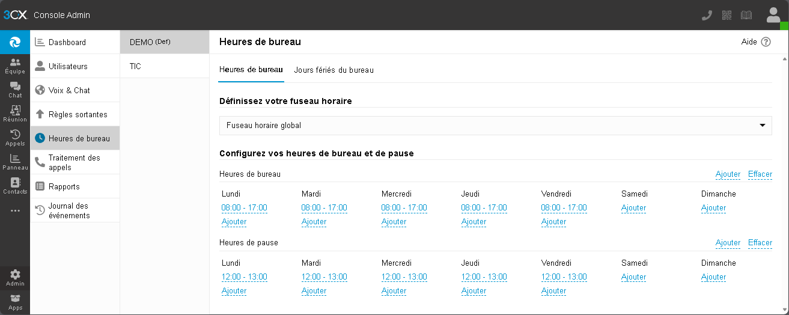Edit Mercredi office hours 08:00 - 17:00
Viewport: 789px width, 315px height.
[404, 208]
